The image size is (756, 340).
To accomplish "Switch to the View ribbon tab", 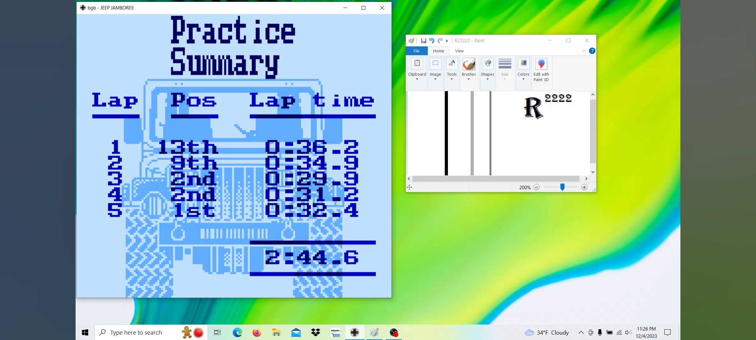I will (459, 51).
